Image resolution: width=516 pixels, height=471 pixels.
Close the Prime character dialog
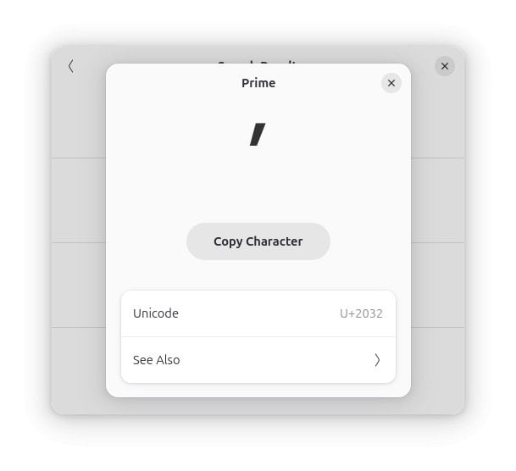coord(391,83)
